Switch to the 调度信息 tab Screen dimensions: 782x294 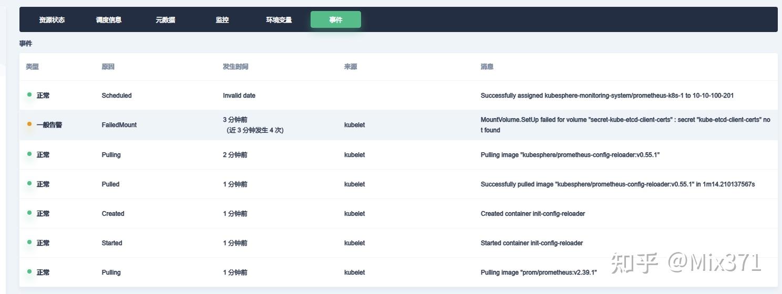tap(109, 20)
